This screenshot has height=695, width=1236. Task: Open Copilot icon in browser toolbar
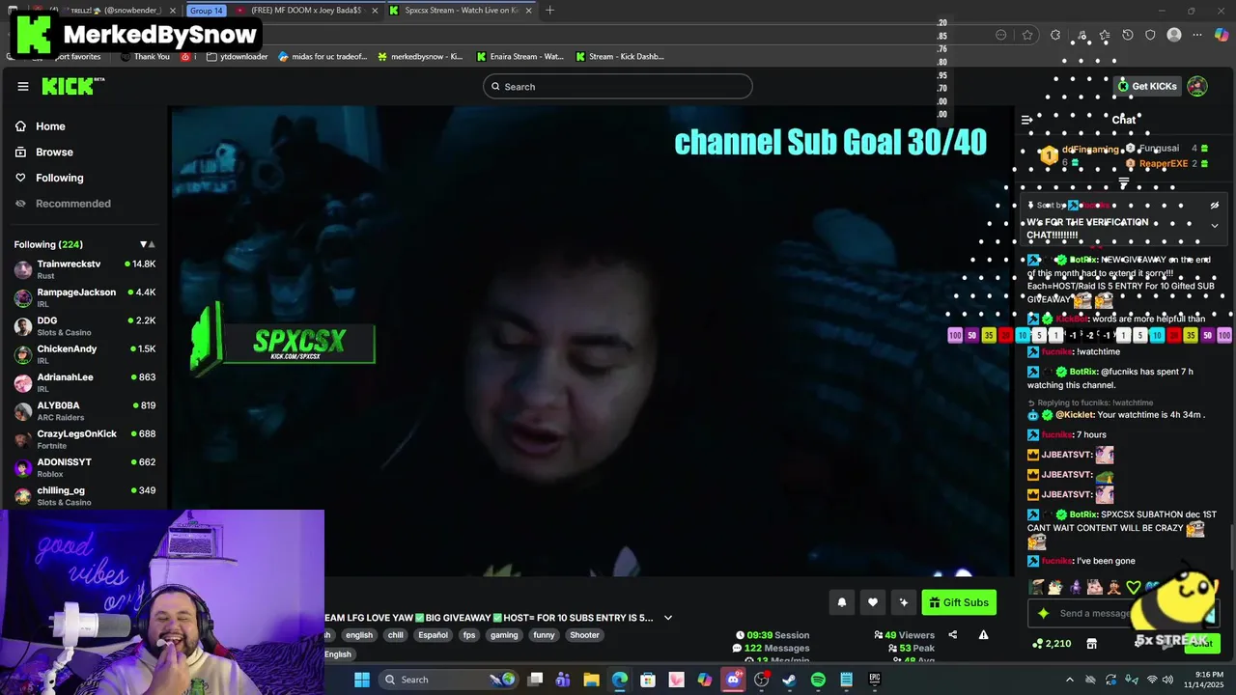click(x=1222, y=35)
